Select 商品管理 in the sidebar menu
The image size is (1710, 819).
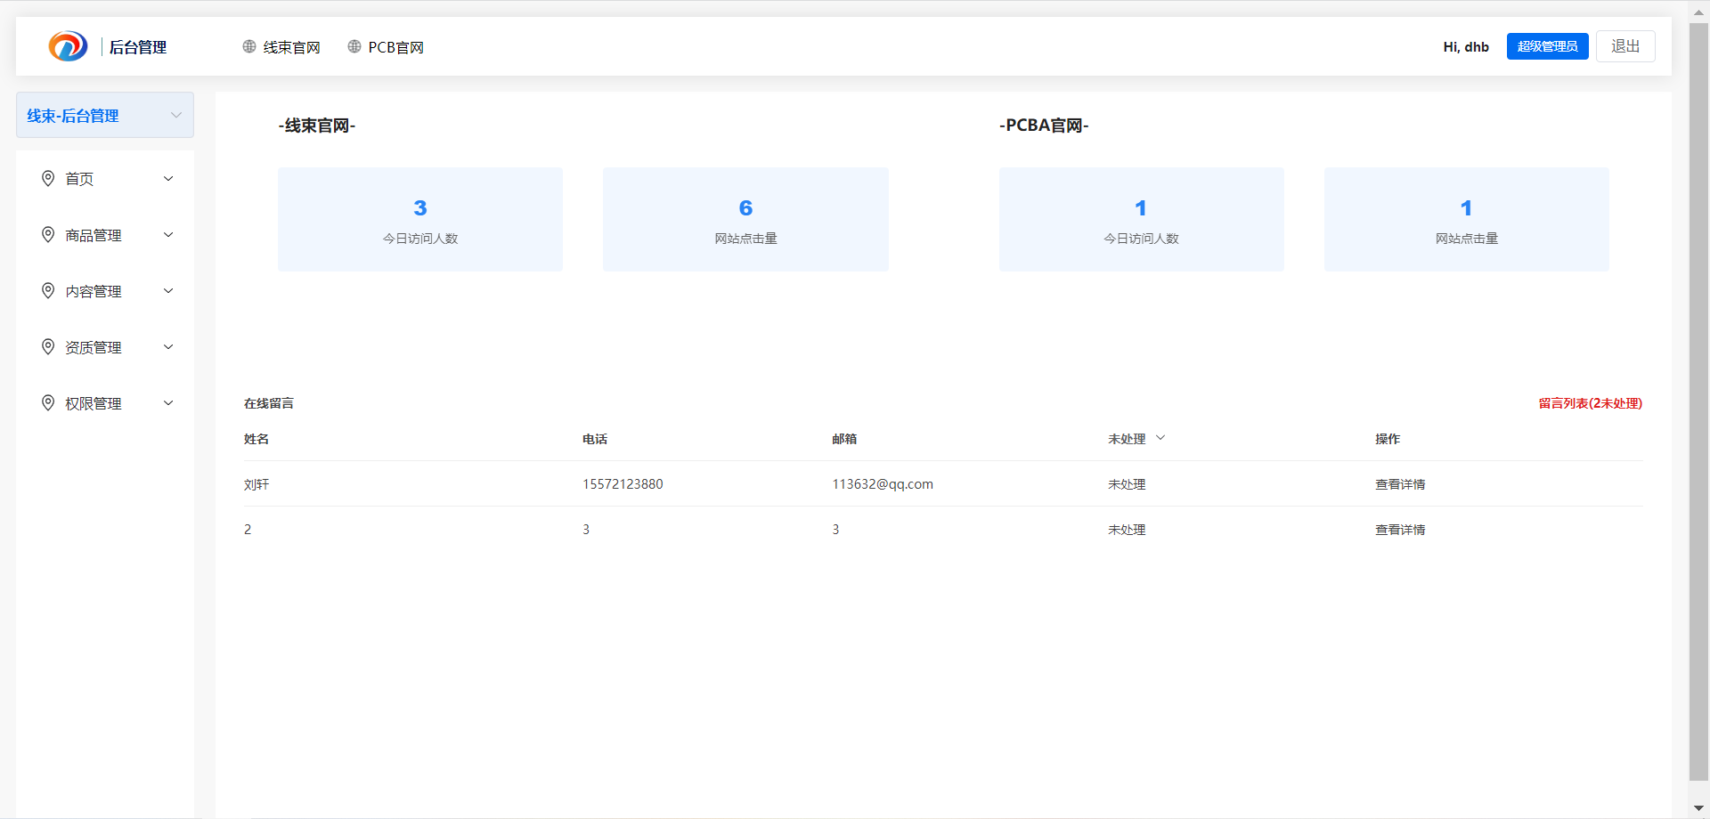(105, 235)
